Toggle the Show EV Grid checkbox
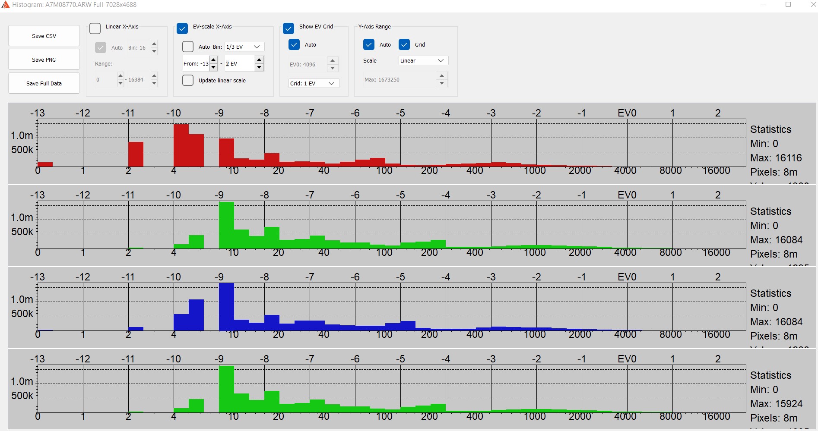Screen dimensions: 818x431 point(289,28)
